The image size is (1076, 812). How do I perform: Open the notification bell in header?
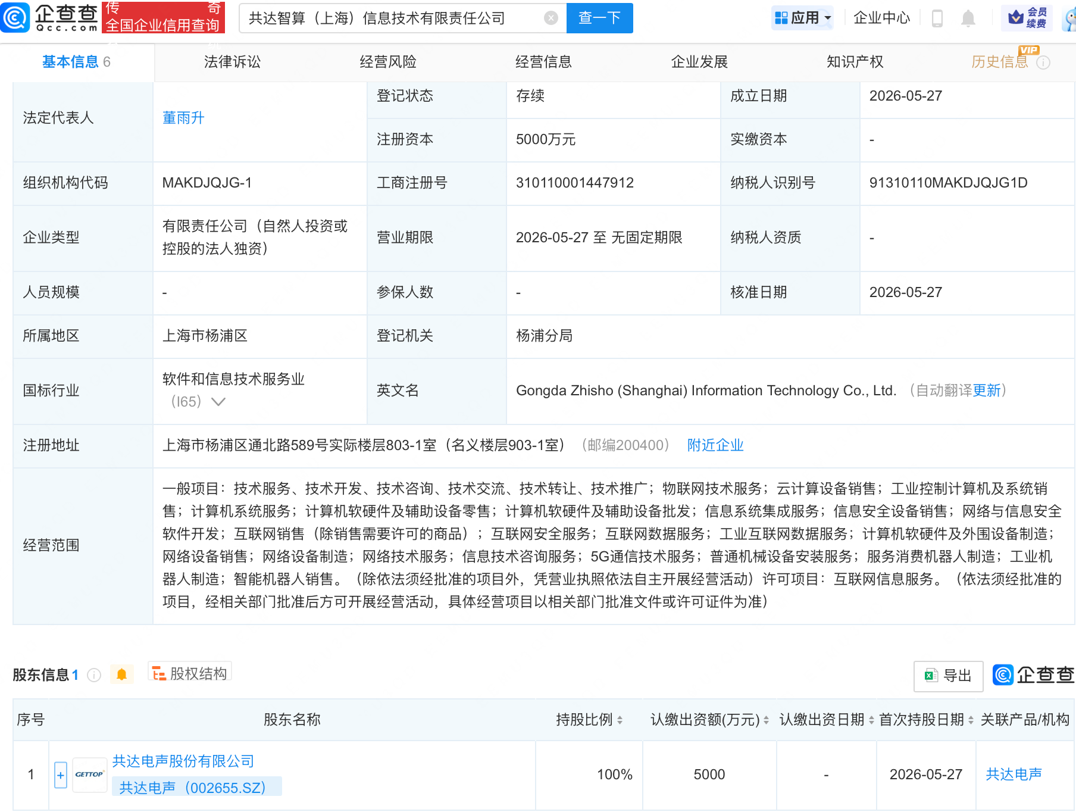point(968,18)
